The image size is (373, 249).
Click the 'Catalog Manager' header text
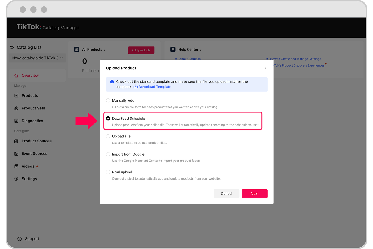(61, 28)
